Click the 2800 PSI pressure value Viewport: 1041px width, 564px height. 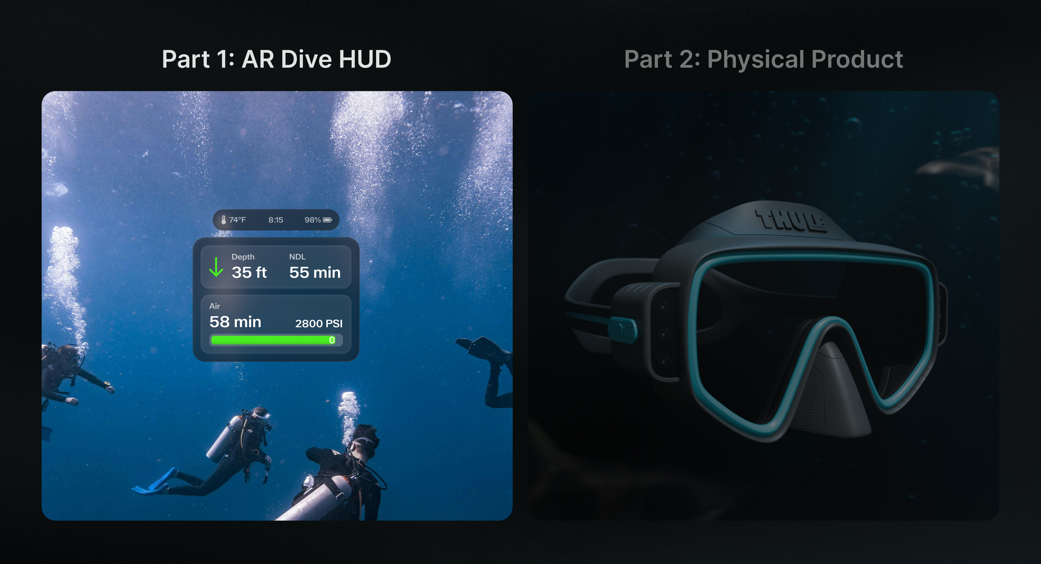click(x=318, y=324)
